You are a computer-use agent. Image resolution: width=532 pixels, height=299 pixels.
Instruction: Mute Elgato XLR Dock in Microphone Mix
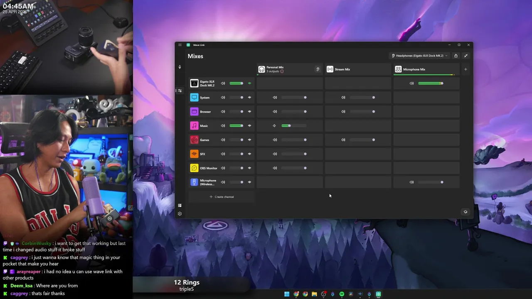pos(411,83)
